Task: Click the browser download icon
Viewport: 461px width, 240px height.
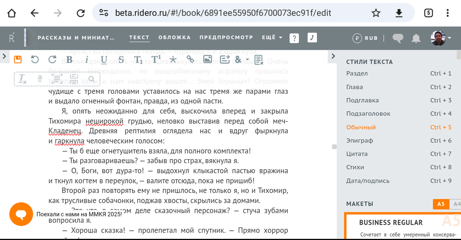Action: coord(399,13)
